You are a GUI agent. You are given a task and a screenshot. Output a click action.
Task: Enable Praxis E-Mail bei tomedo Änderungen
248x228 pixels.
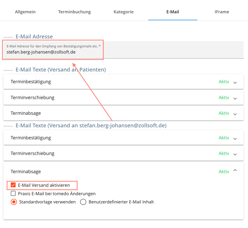pyautogui.click(x=13, y=193)
